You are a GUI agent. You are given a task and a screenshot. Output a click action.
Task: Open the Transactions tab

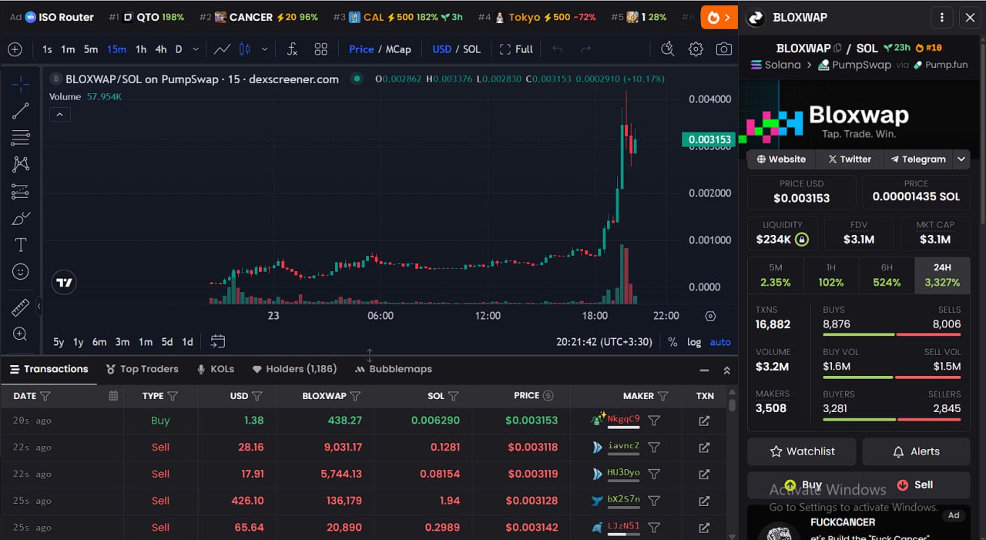(x=49, y=369)
